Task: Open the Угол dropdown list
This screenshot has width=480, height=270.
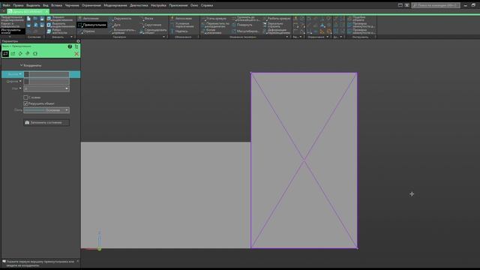Action: [67, 88]
